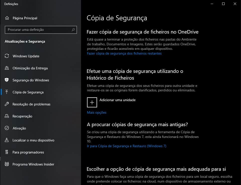Image resolution: width=241 pixels, height=185 pixels.
Task: Click the Otimização da Entrega icon
Action: 7,68
